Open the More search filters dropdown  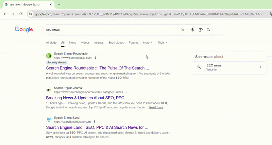[x=148, y=43]
